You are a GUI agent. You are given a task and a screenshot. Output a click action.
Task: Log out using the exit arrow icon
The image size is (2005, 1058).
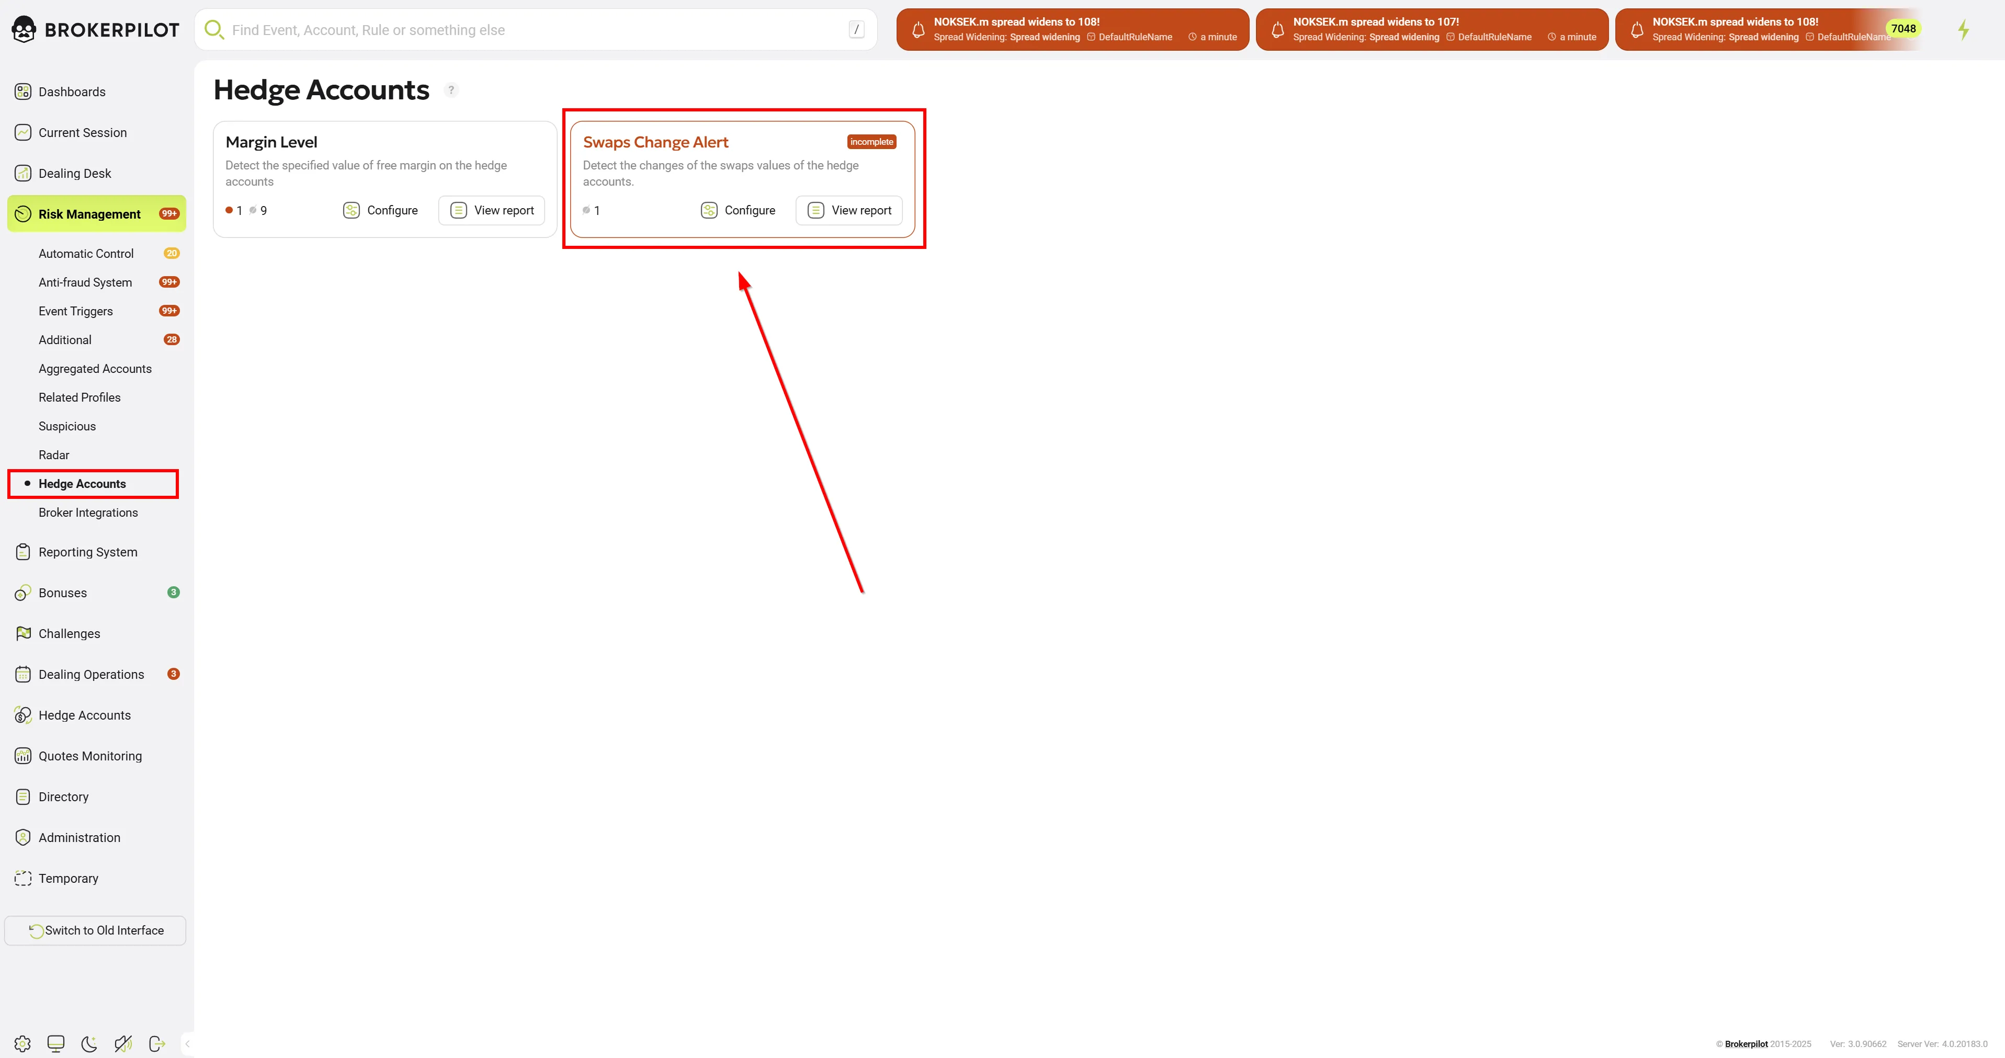click(x=157, y=1044)
